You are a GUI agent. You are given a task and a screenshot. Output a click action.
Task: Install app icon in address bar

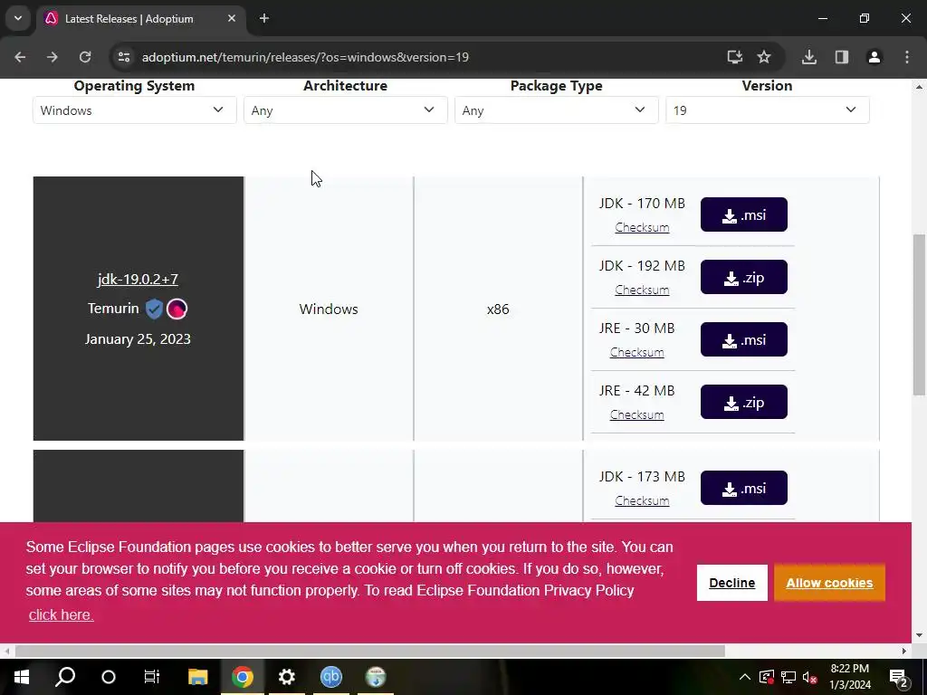735,57
